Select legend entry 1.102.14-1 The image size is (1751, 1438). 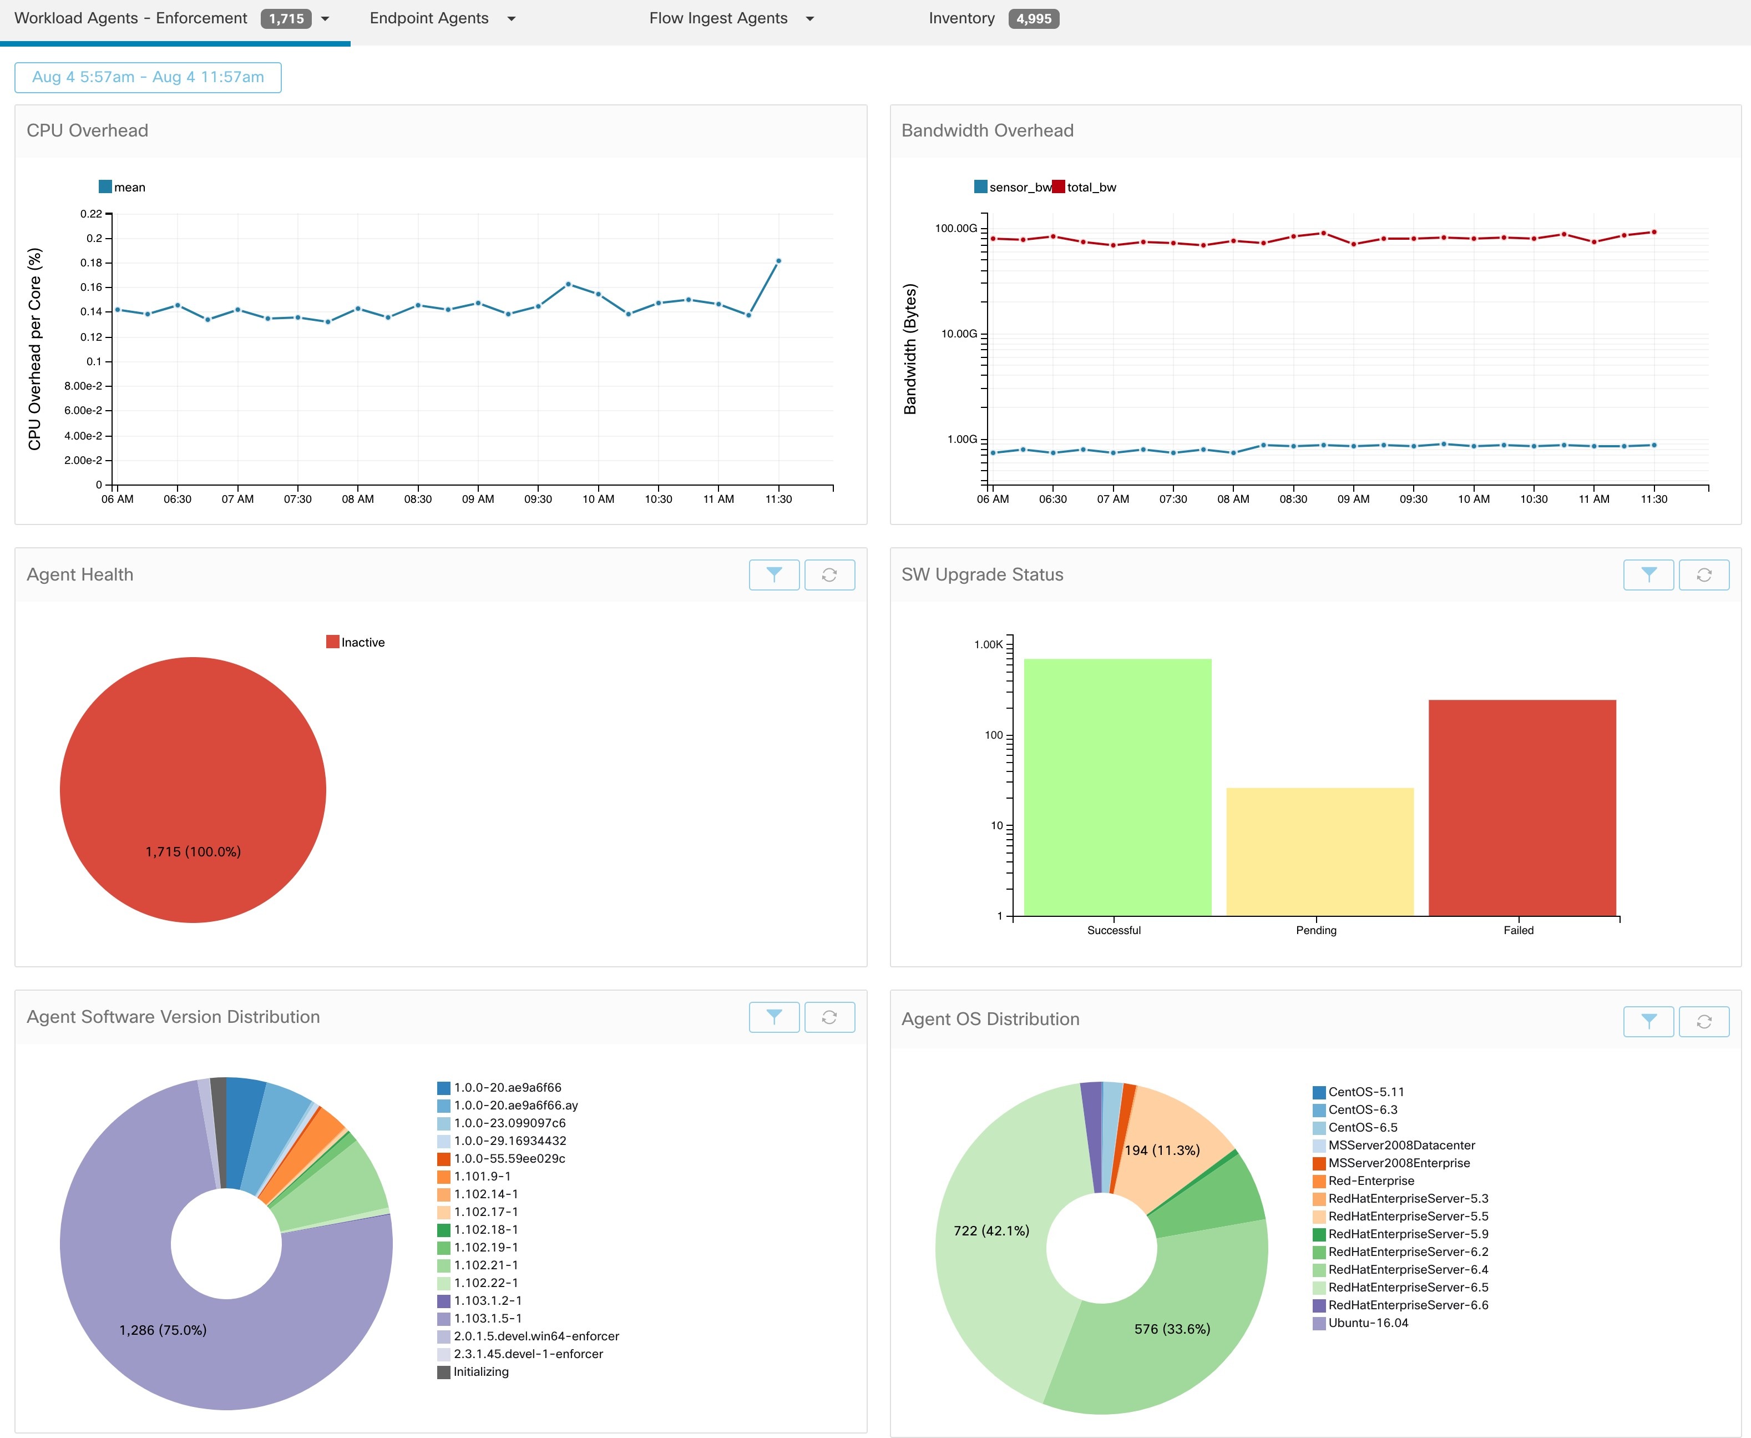pyautogui.click(x=478, y=1194)
